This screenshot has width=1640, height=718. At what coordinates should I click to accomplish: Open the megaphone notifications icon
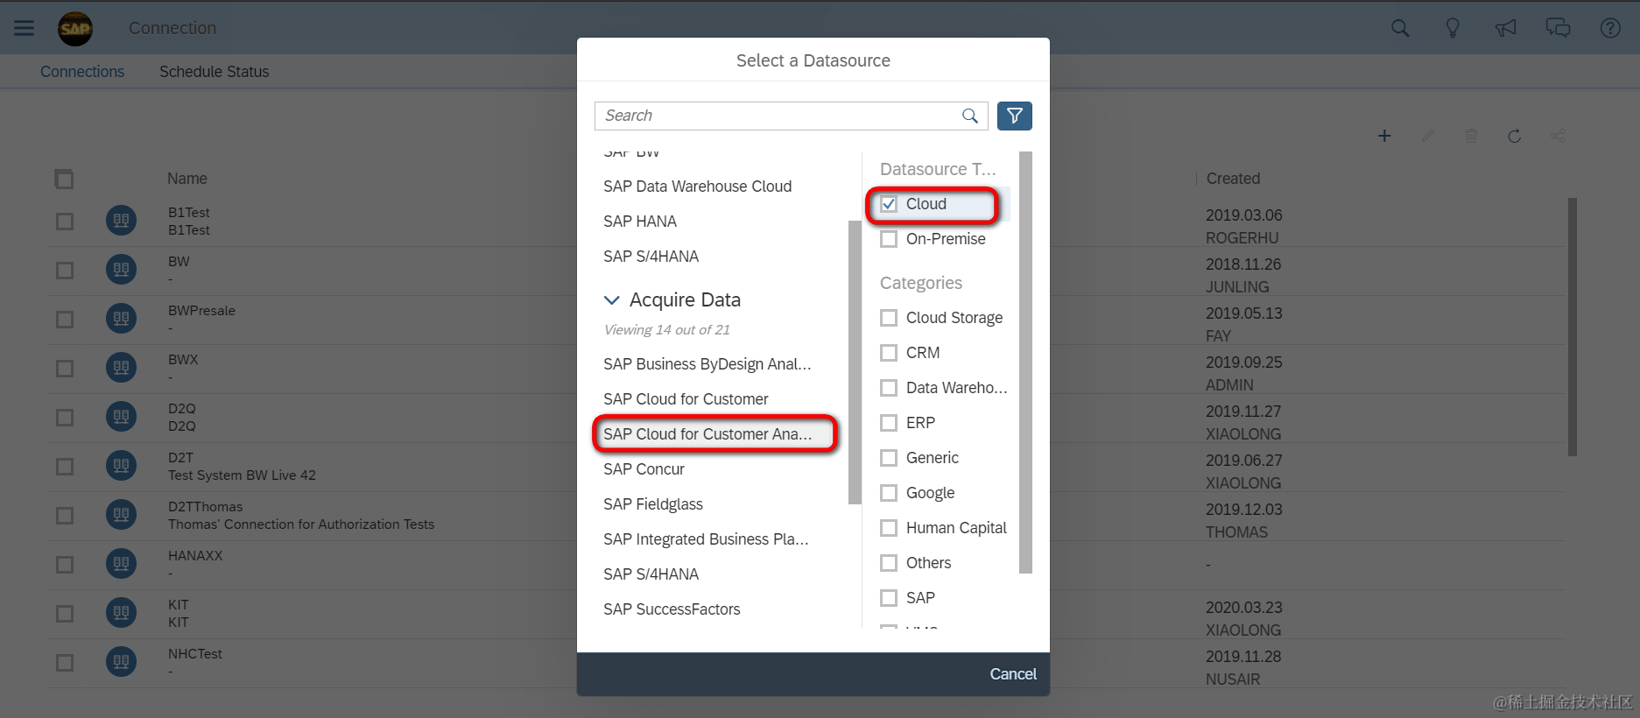(1505, 28)
